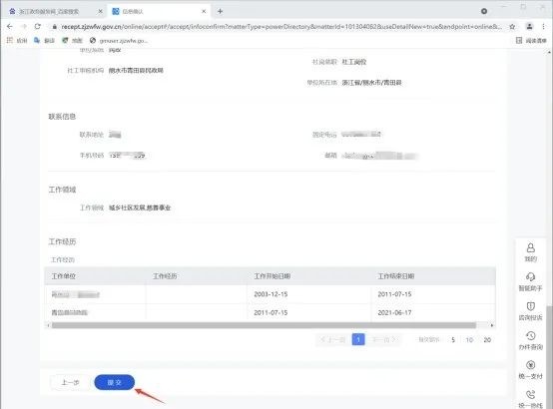Viewport: 553px width, 409px height.
Task: Select page 1 in the pagination
Action: (358, 339)
